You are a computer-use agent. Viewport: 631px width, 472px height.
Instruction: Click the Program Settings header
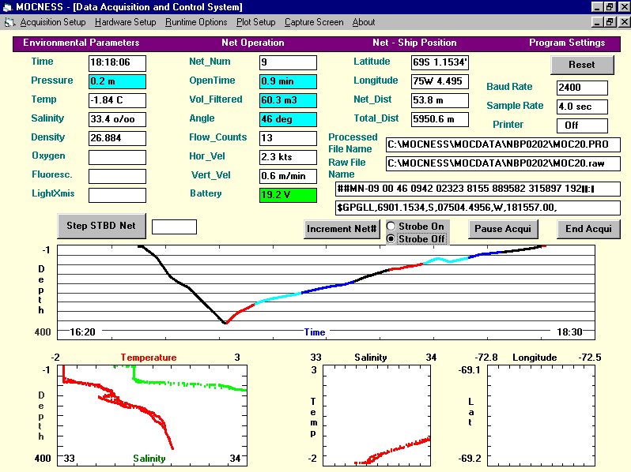pos(567,43)
